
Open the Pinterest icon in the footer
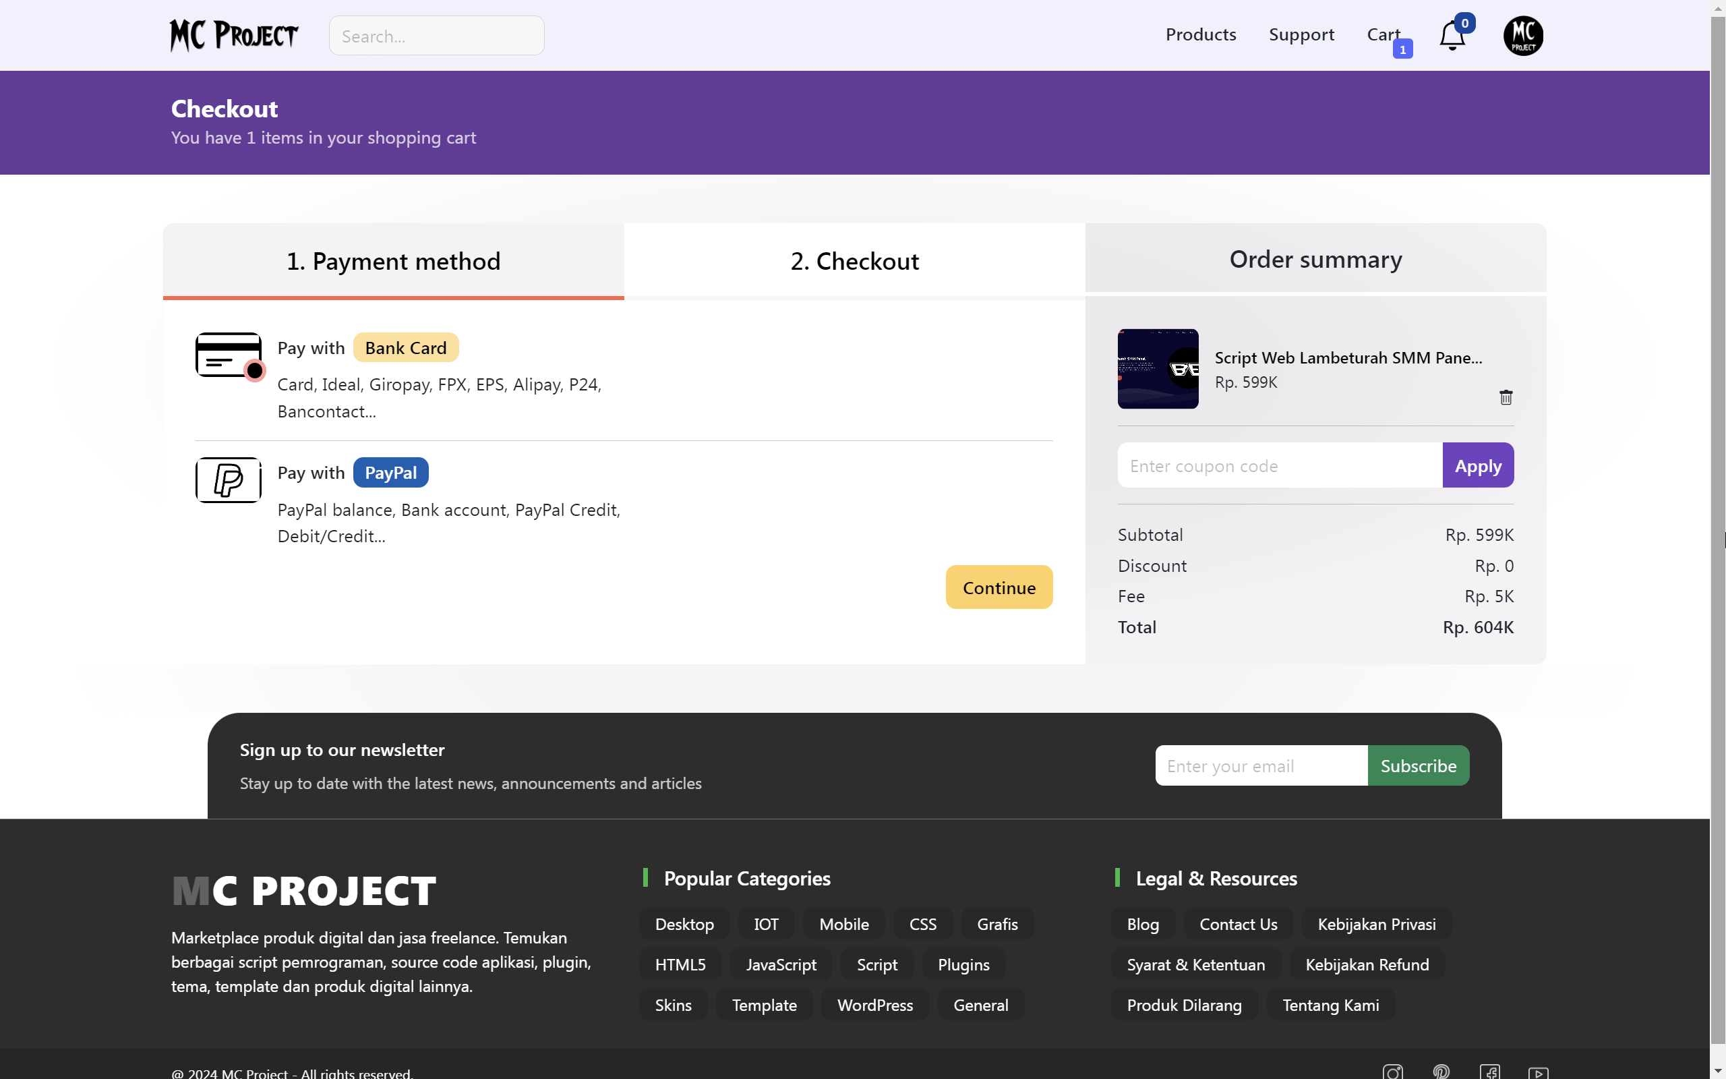(1441, 1071)
